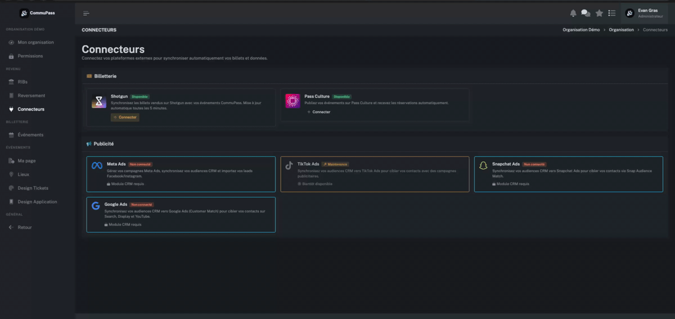
Task: Click Module CRM requis under Meta Ads
Action: coord(124,184)
